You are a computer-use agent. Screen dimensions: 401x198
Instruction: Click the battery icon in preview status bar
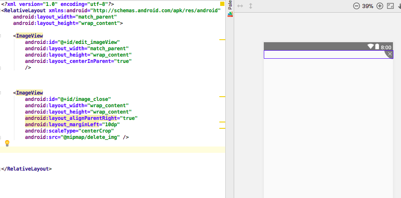(x=377, y=46)
